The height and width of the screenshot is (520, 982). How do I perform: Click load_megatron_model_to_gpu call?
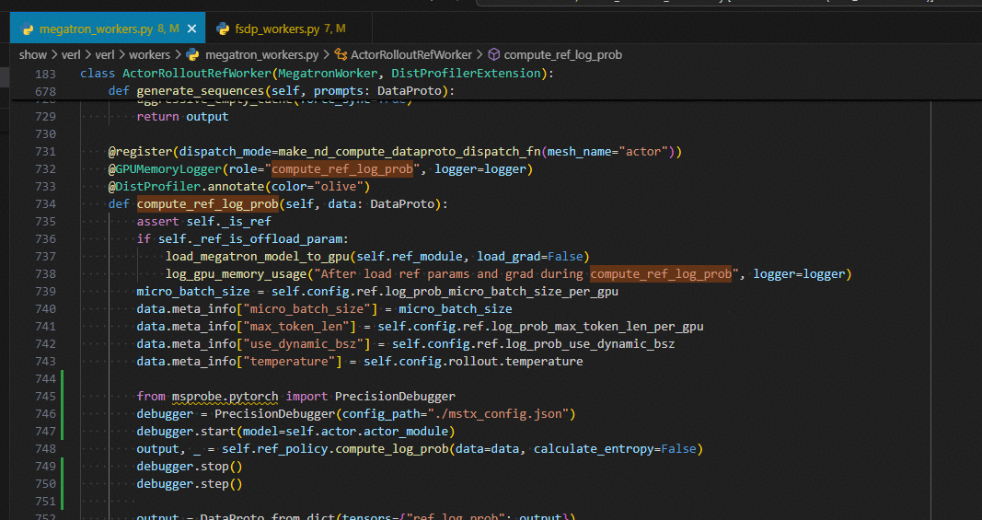pos(377,256)
